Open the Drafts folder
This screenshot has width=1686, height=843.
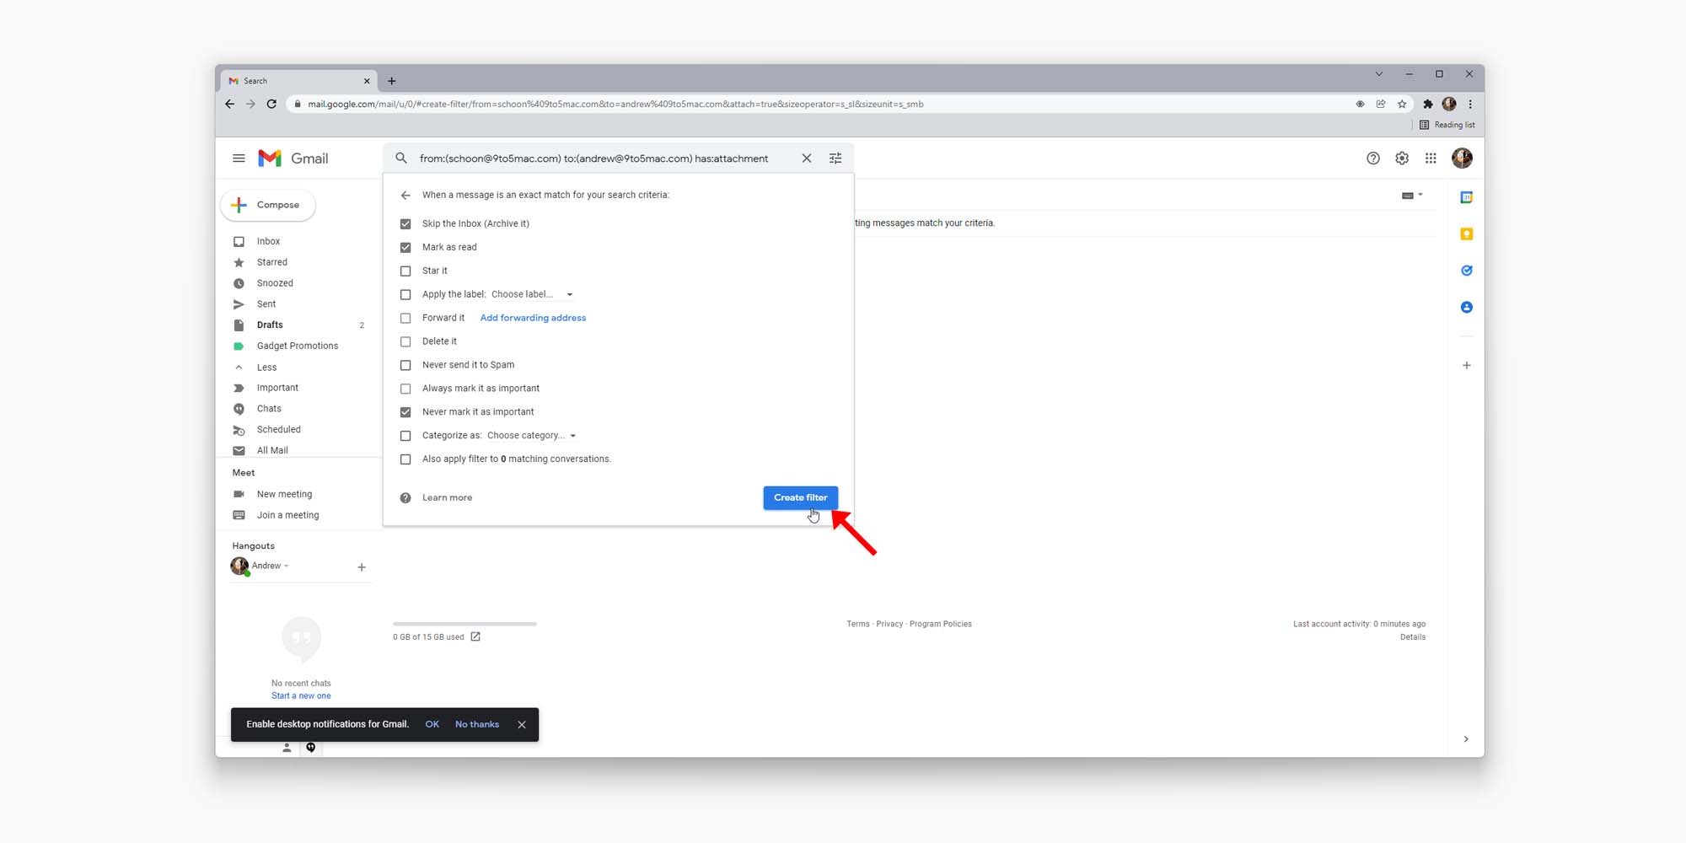coord(270,325)
